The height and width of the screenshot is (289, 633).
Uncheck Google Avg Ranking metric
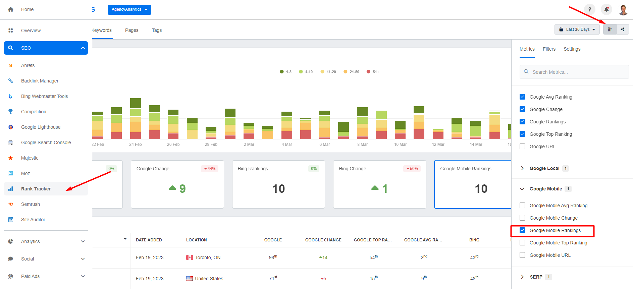(x=522, y=97)
